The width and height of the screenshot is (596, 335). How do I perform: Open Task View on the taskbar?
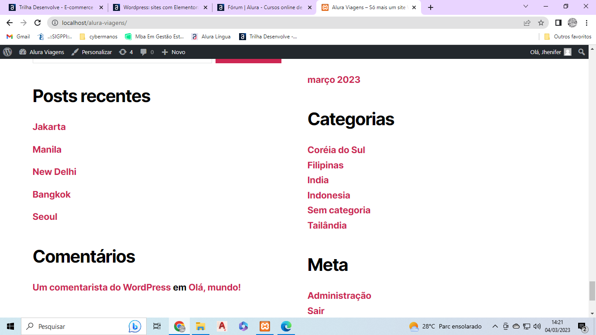click(x=157, y=326)
